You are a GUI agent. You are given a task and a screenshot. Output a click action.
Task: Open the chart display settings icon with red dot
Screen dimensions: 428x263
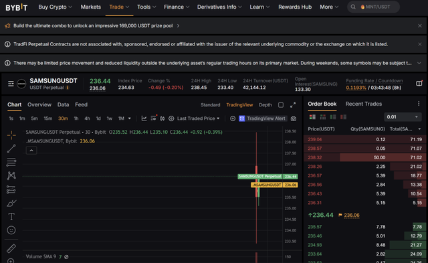[x=153, y=118]
